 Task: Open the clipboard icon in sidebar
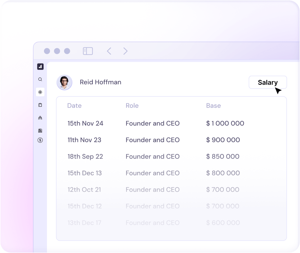(40, 105)
